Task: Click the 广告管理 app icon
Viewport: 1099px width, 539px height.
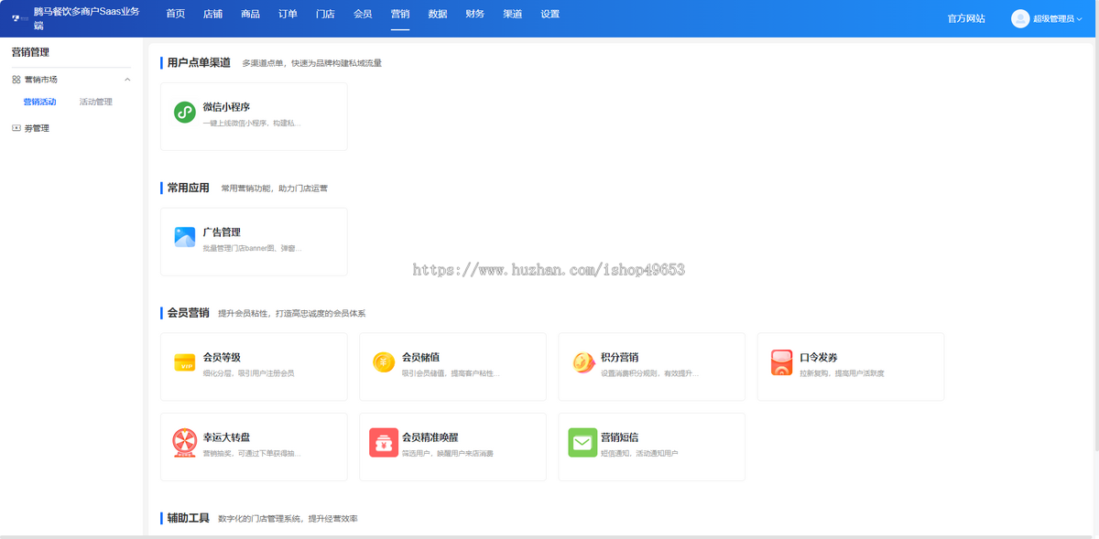Action: pyautogui.click(x=184, y=238)
